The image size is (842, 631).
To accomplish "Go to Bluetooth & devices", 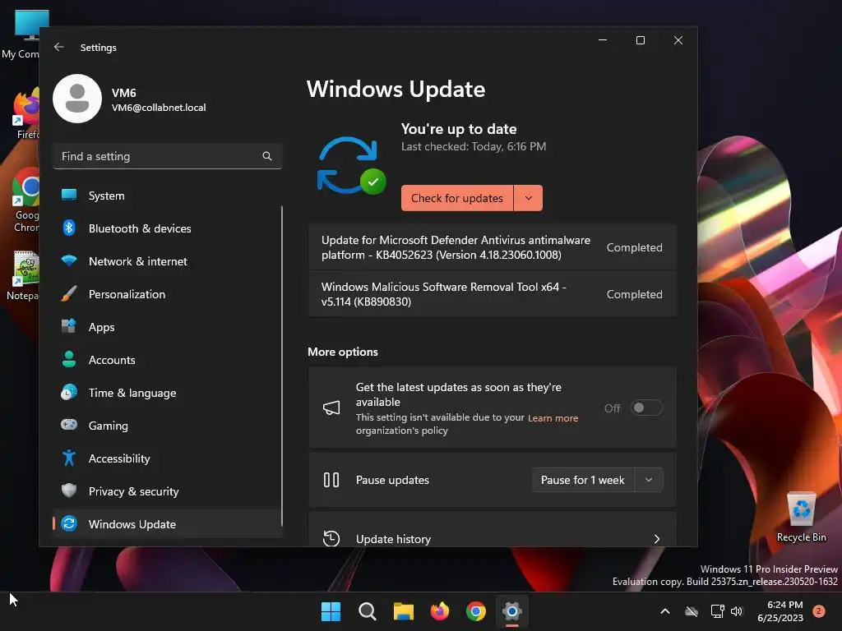I will coord(168,228).
